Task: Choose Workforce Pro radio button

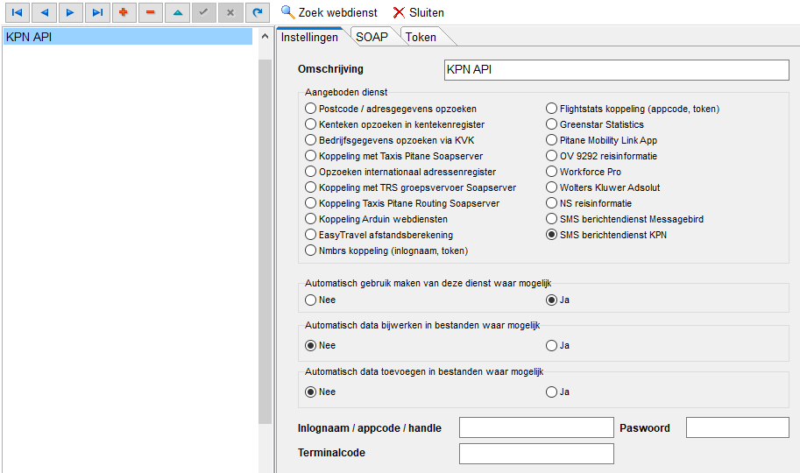Action: [584, 172]
